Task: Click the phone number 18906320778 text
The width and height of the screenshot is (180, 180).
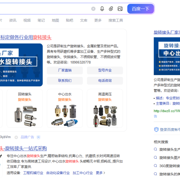Action: [x=80, y=62]
